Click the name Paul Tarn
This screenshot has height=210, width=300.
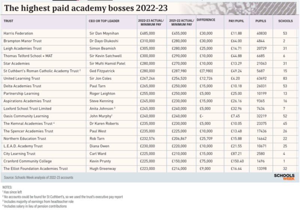click(97, 86)
